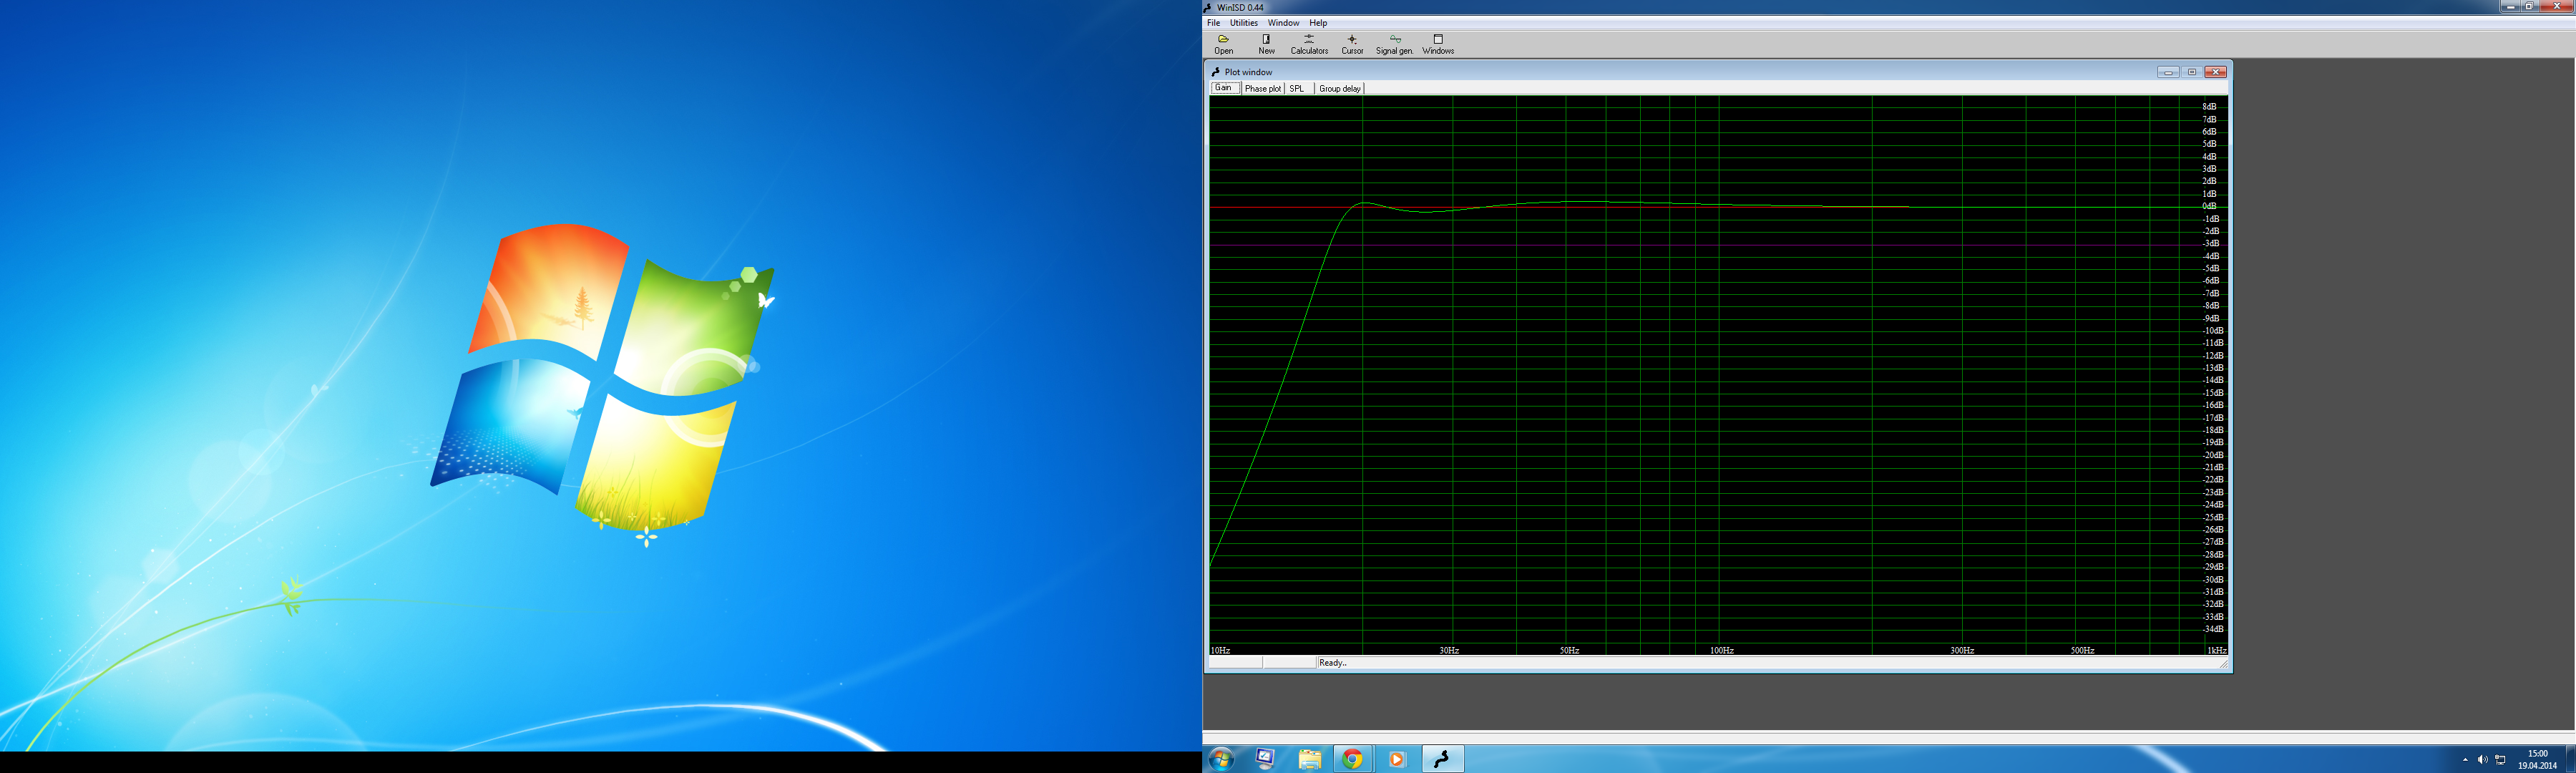Open a project with the Open toolbar icon

click(1223, 44)
